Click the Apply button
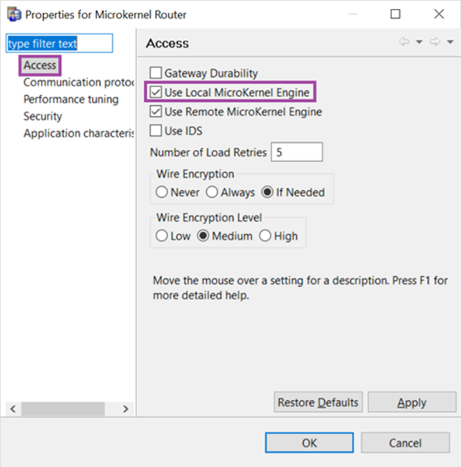The width and height of the screenshot is (461, 467). coord(412,403)
